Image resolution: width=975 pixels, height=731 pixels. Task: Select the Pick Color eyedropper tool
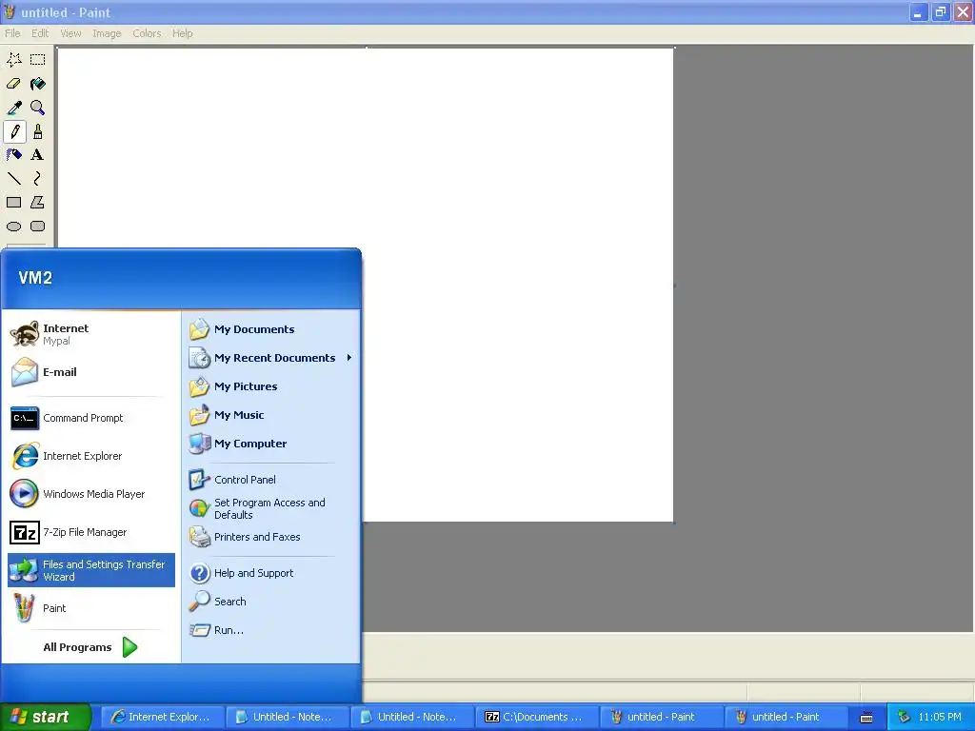(x=13, y=108)
